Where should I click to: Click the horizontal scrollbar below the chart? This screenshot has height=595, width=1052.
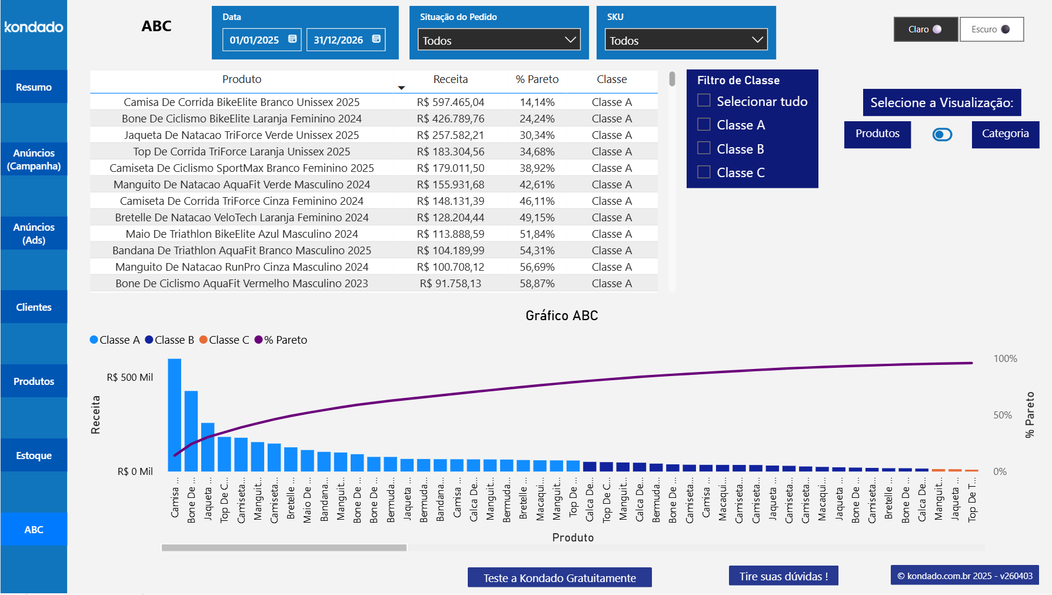[284, 548]
